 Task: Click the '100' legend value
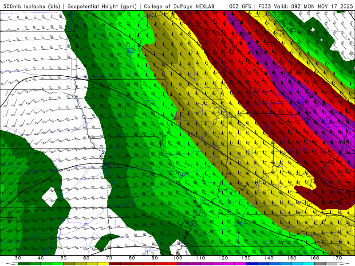(x=177, y=258)
